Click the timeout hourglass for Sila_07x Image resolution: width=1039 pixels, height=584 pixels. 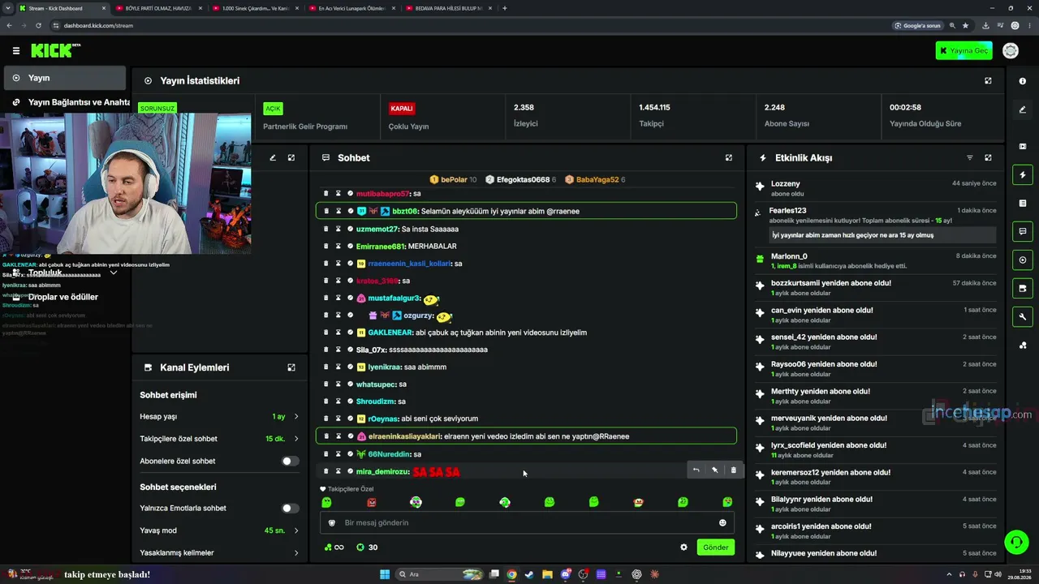point(338,350)
